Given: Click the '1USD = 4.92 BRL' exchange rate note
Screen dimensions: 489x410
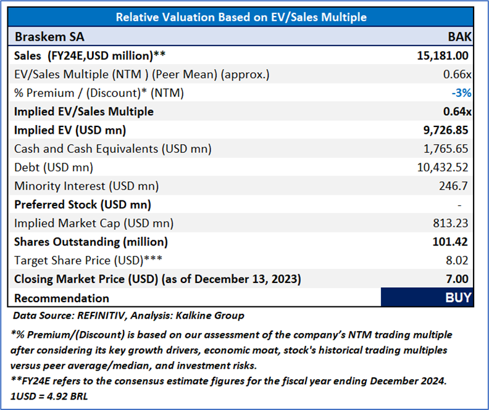Looking at the screenshot, I should click(x=49, y=396).
